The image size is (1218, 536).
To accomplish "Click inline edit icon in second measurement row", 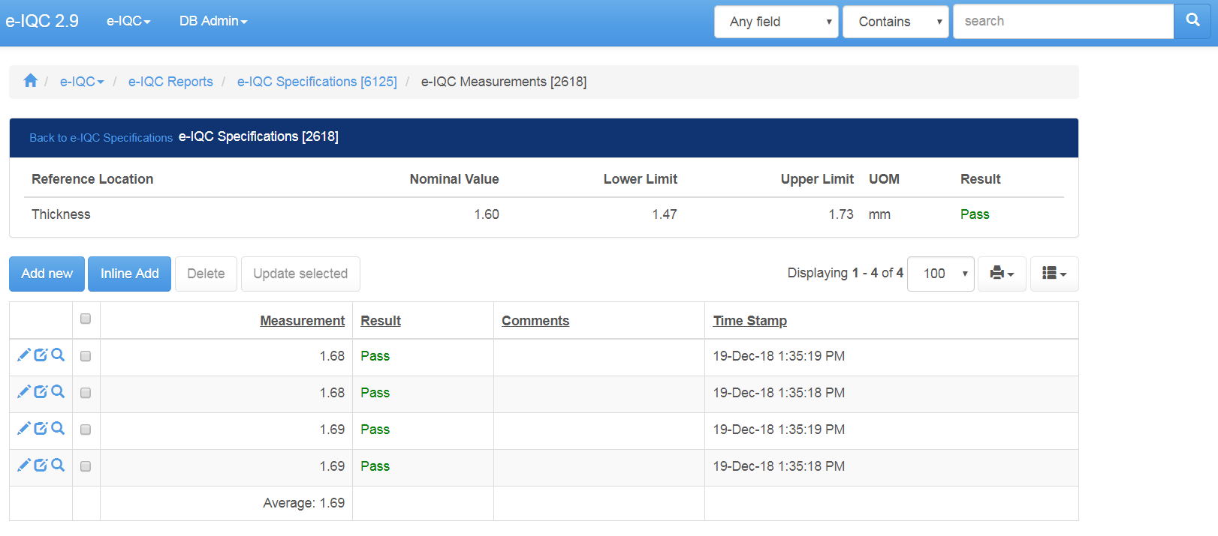I will coord(41,392).
